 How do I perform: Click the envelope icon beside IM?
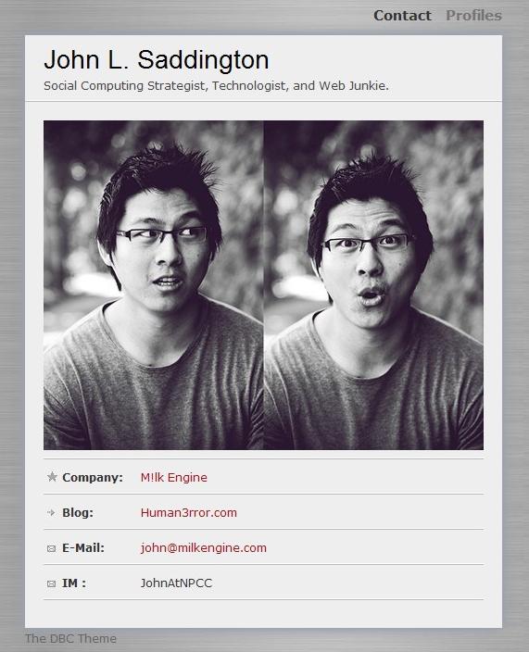point(51,583)
